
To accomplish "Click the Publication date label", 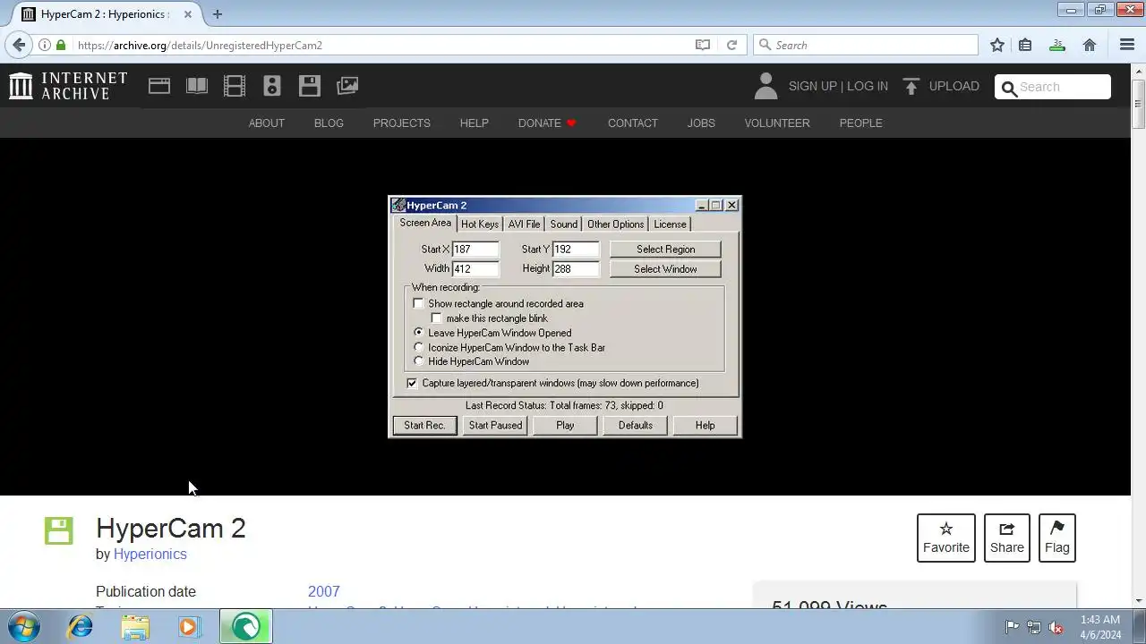I will (146, 591).
